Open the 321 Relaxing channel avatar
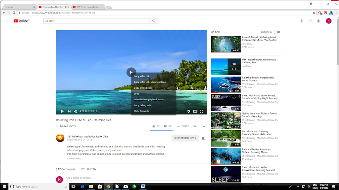Image resolution: width=339 pixels, height=190 pixels. click(x=60, y=138)
